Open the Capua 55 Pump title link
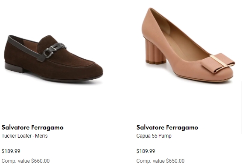This screenshot has width=242, height=167. click(x=154, y=136)
